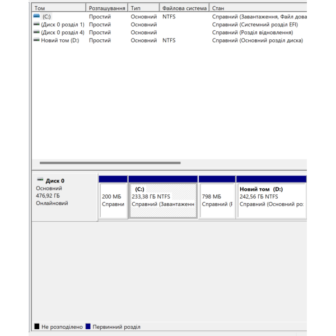Click the NTFS cell in the Новий том (D:) row
The image size is (336, 336).
[169, 40]
